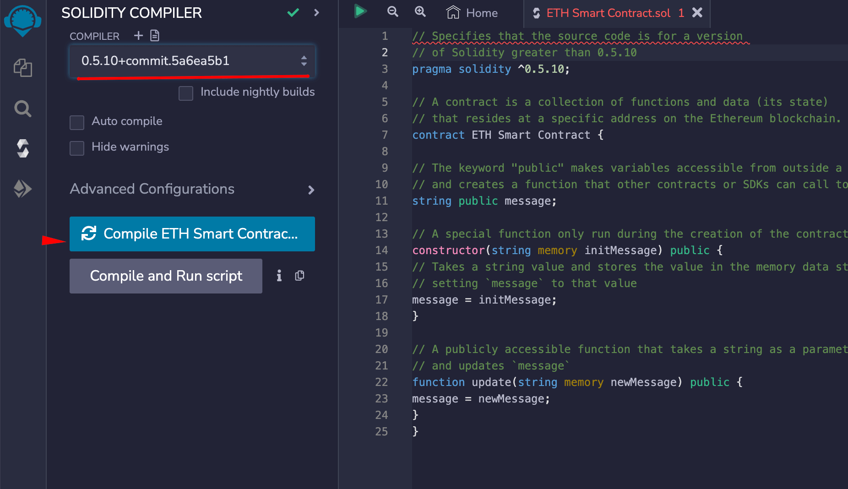Run the script with the green play icon
Screen dimensions: 848x489
tap(360, 12)
